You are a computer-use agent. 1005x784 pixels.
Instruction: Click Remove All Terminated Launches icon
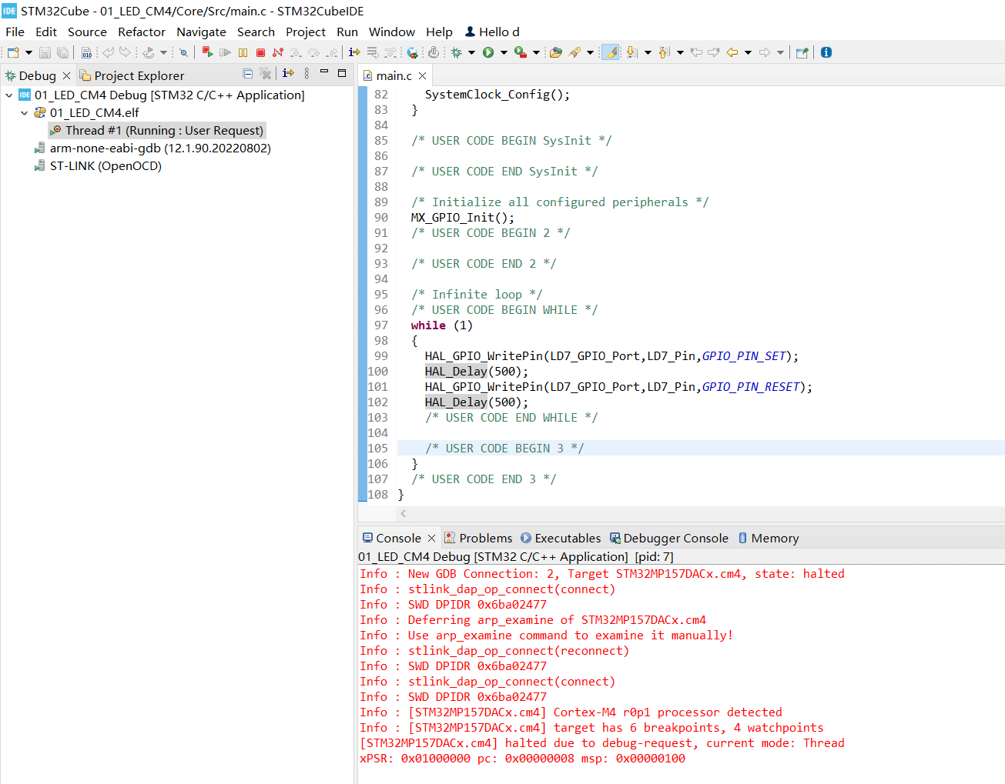pyautogui.click(x=266, y=74)
